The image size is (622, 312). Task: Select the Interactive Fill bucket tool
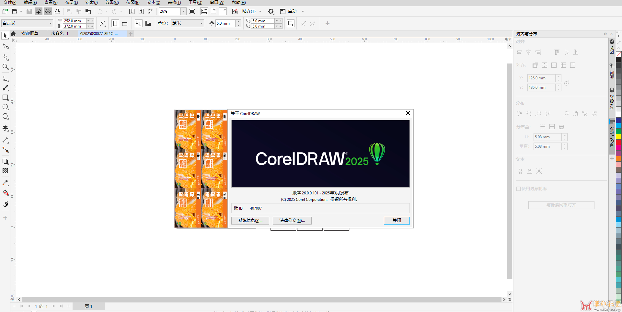tap(5, 192)
